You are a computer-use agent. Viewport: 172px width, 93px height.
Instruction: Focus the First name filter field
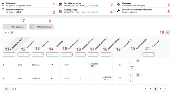click(23, 54)
